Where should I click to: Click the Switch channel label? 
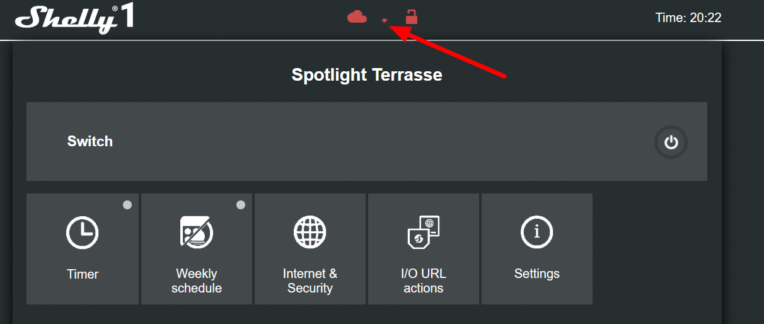pyautogui.click(x=90, y=141)
